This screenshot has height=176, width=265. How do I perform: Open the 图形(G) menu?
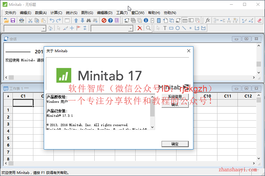pos(87,13)
